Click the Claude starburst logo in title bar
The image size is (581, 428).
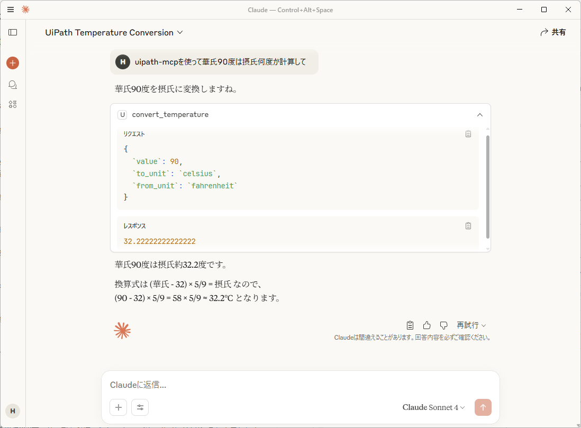[25, 10]
